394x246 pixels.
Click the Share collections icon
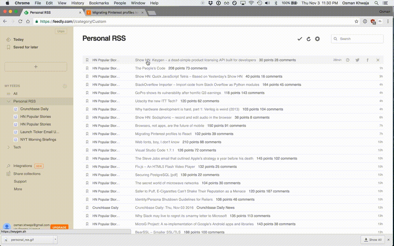click(9, 174)
